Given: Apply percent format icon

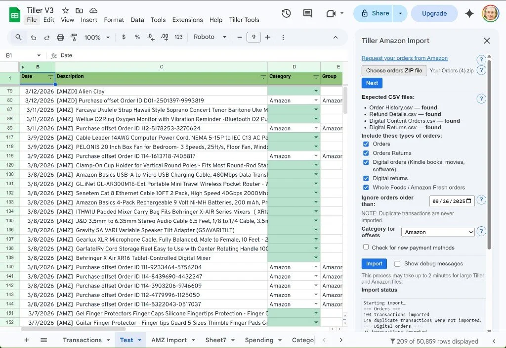Looking at the screenshot, I should point(137,37).
